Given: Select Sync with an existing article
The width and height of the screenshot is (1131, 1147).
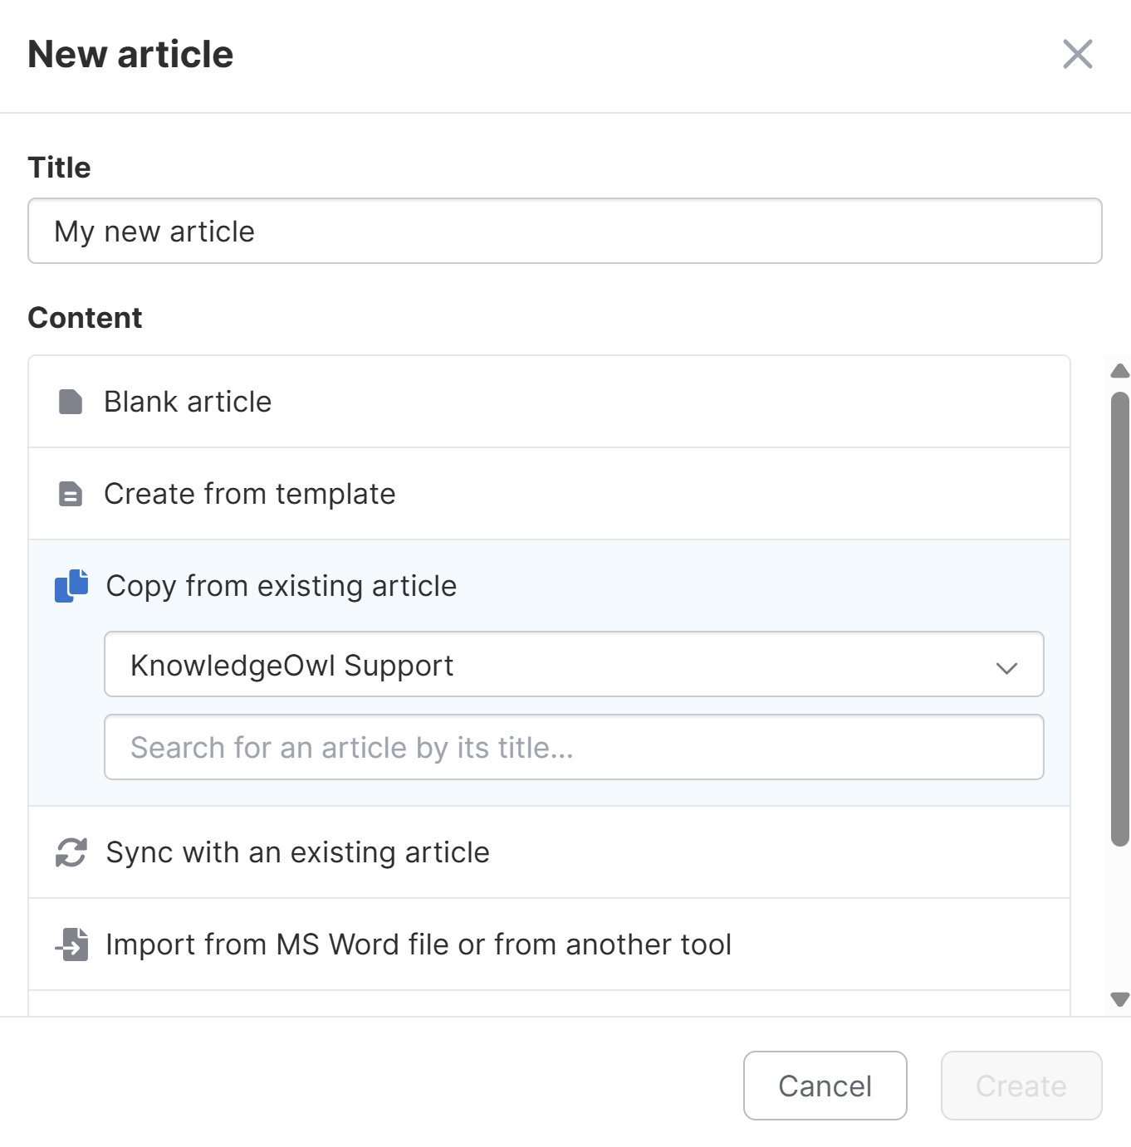Looking at the screenshot, I should click(x=297, y=852).
